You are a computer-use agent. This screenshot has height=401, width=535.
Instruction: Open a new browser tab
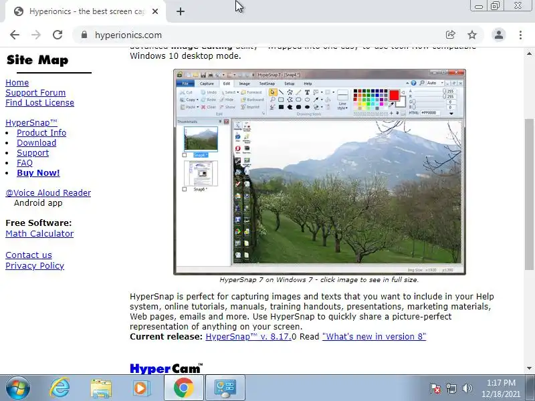click(x=181, y=11)
